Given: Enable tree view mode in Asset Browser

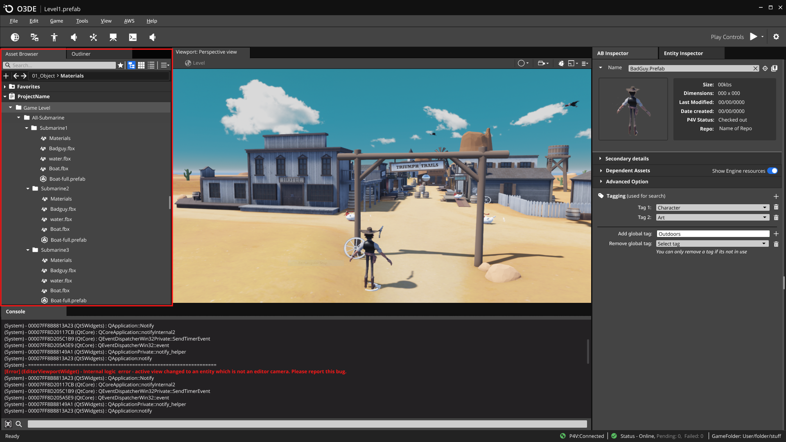Looking at the screenshot, I should [131, 65].
